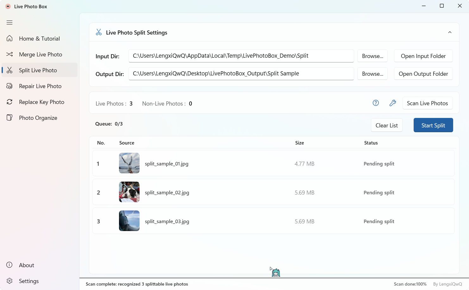Click the Scan done:100% indicator
The image size is (469, 290).
[x=410, y=284]
